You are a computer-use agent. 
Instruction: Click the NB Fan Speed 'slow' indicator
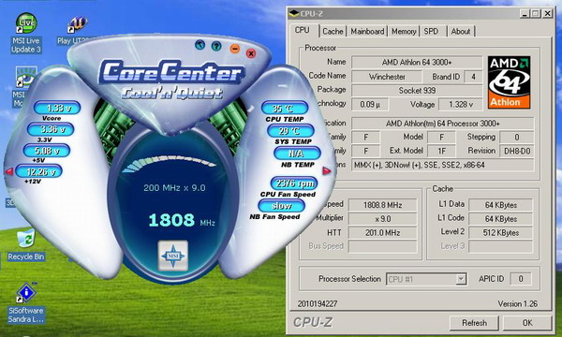[x=282, y=206]
